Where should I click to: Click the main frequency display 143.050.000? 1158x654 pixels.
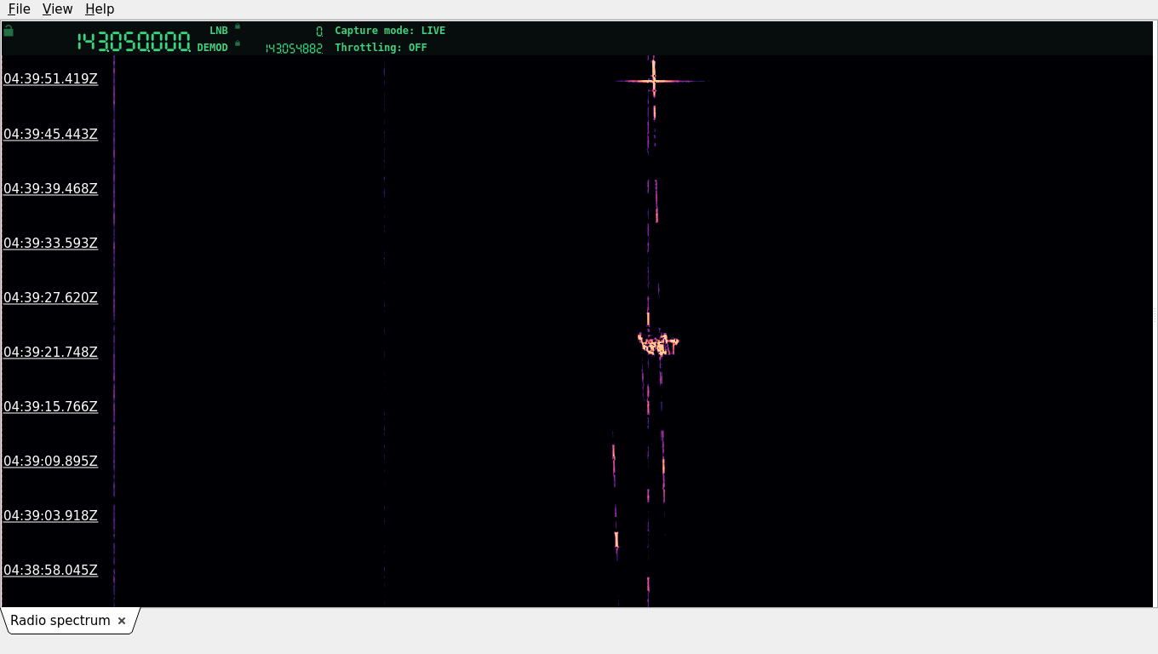click(x=134, y=42)
